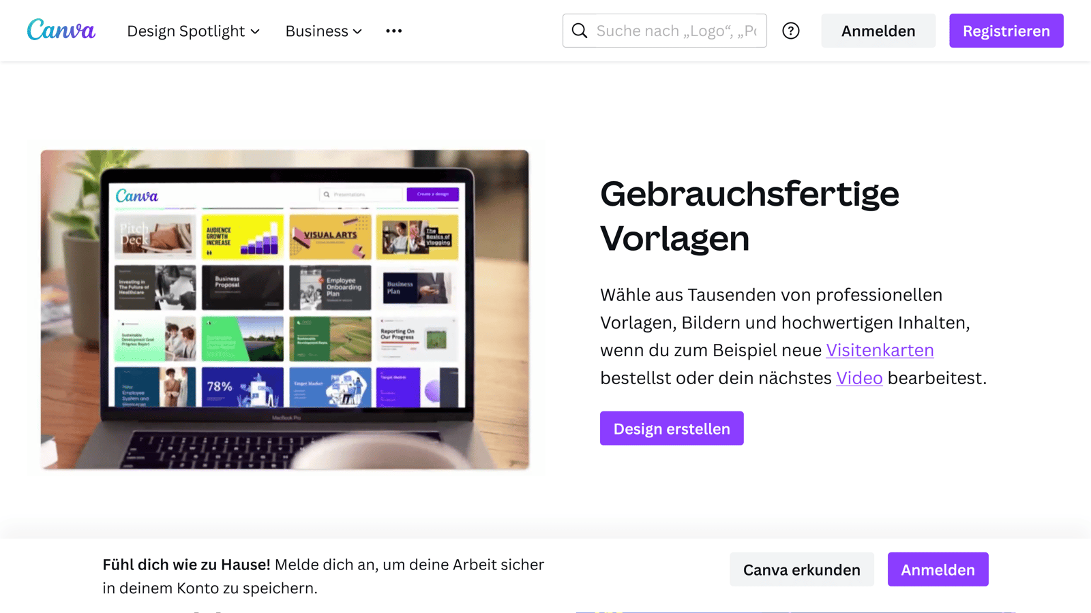Click the Canva logo
Image resolution: width=1091 pixels, height=613 pixels.
[x=61, y=30]
